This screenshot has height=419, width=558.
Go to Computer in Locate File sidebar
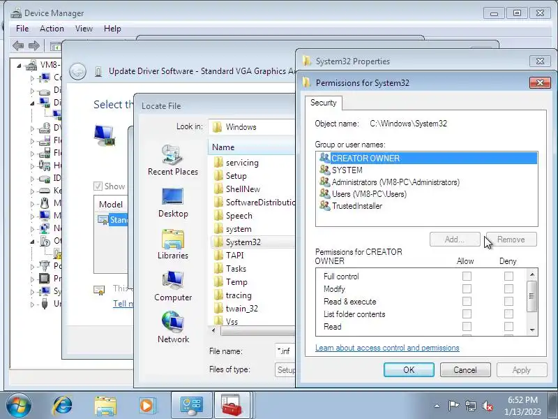(173, 286)
